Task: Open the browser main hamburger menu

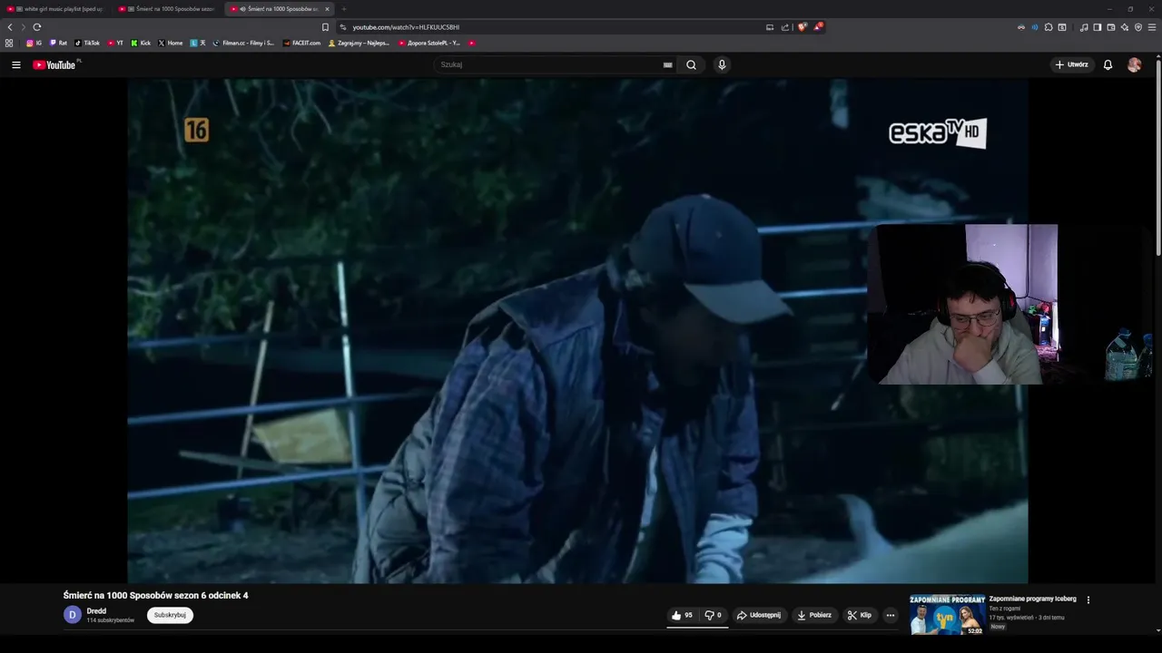Action: coord(1152,27)
